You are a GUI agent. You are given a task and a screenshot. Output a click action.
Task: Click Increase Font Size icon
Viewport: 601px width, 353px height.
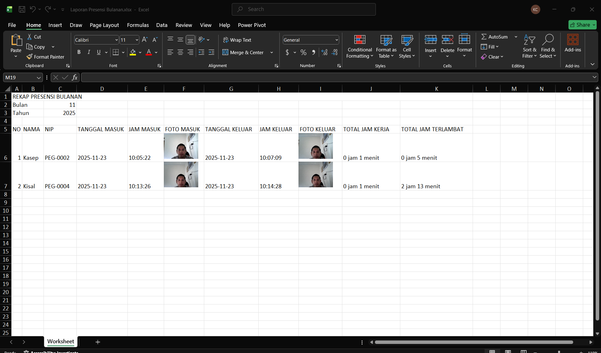(145, 40)
